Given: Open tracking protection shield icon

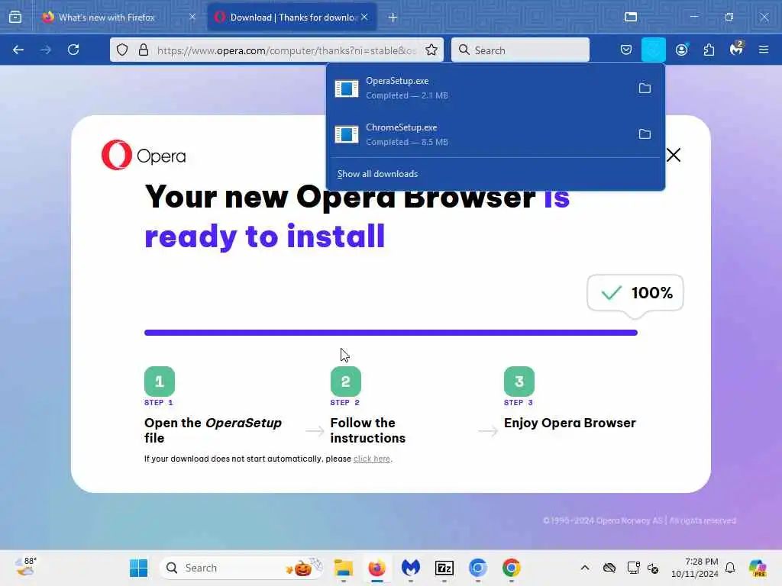Looking at the screenshot, I should (x=122, y=50).
